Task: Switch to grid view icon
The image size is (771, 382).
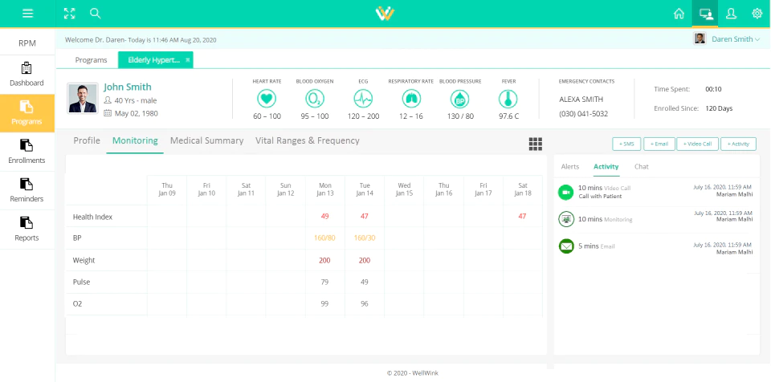Action: [536, 144]
